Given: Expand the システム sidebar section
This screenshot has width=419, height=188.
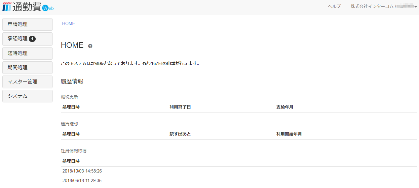Looking at the screenshot, I should (x=27, y=96).
